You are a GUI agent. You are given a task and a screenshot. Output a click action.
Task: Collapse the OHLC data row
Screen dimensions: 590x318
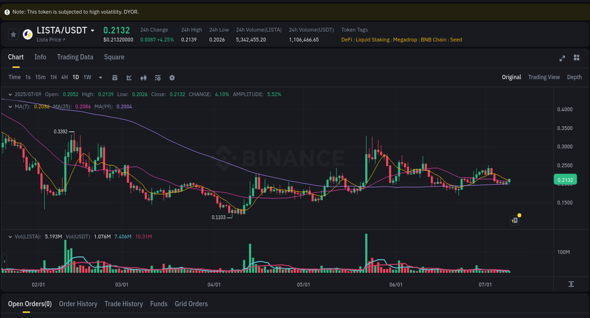tap(10, 94)
